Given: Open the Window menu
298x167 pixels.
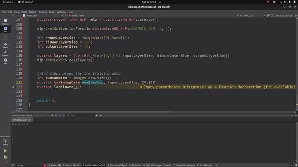Looking at the screenshot, I should (61, 12).
